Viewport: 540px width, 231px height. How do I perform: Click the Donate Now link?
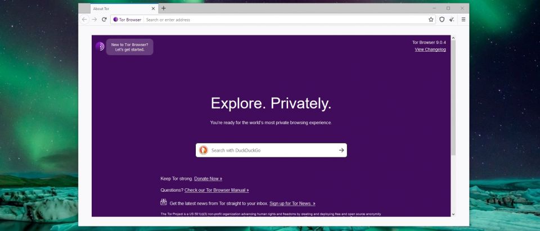coord(208,179)
